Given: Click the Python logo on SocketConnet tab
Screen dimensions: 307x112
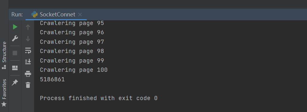Looking at the screenshot, I should coord(35,15).
